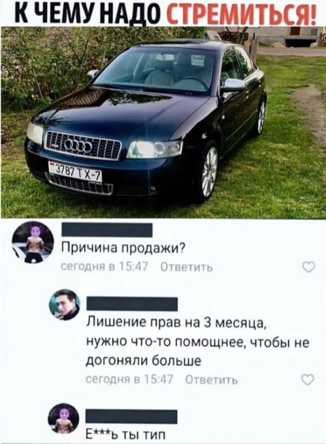Select the redacted author name above "Лишение прав"
326x444 pixels.
(132, 304)
